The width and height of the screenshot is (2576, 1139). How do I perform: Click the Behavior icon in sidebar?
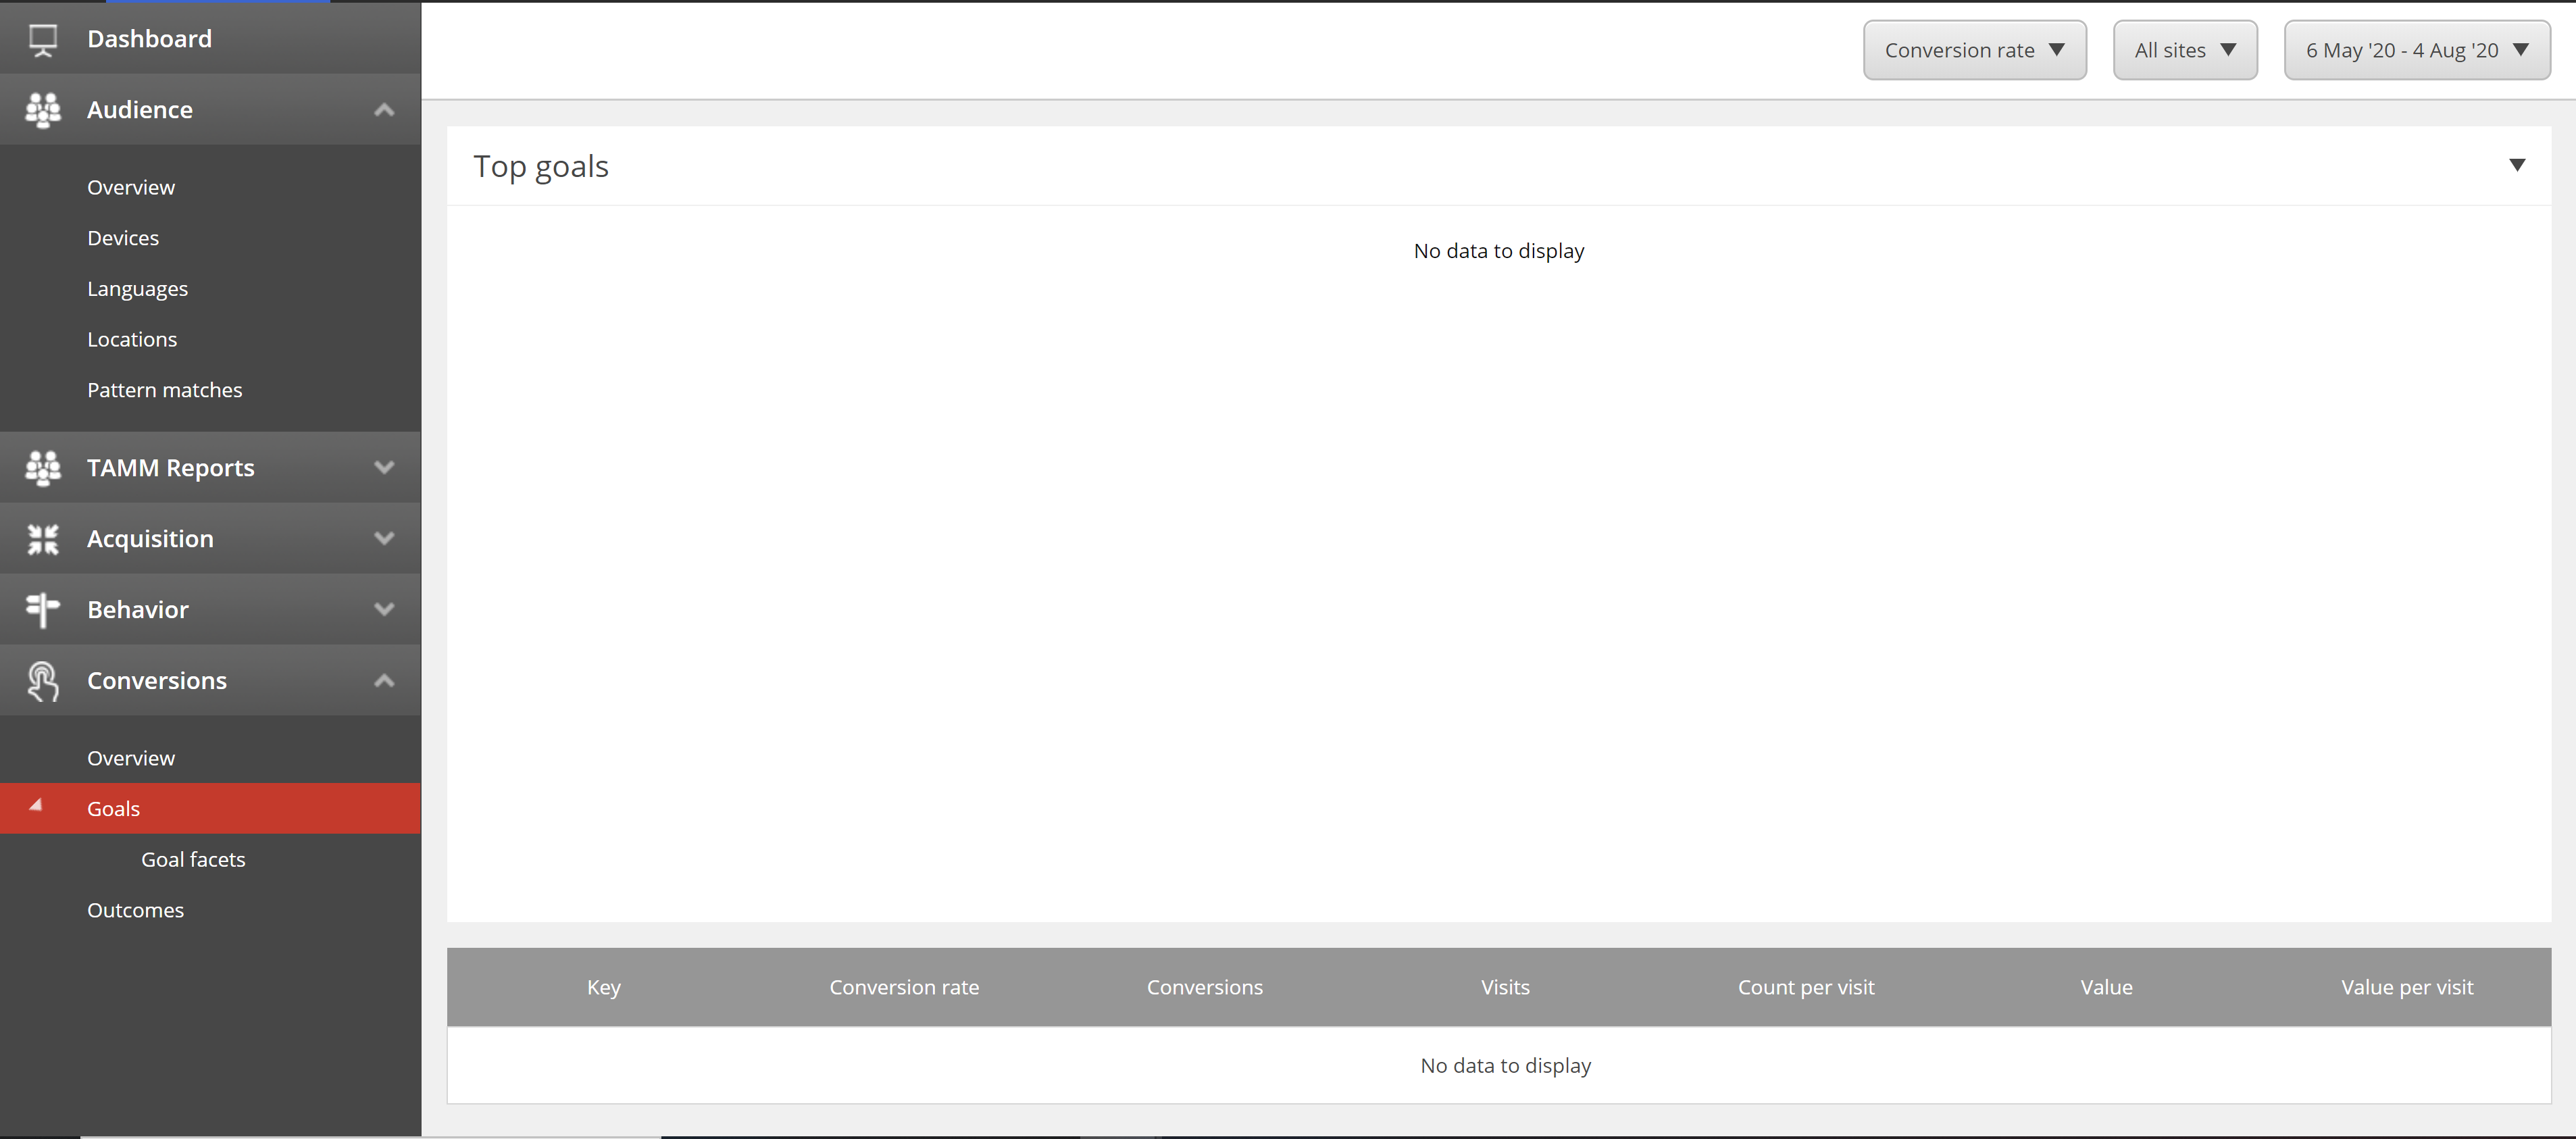[x=45, y=608]
